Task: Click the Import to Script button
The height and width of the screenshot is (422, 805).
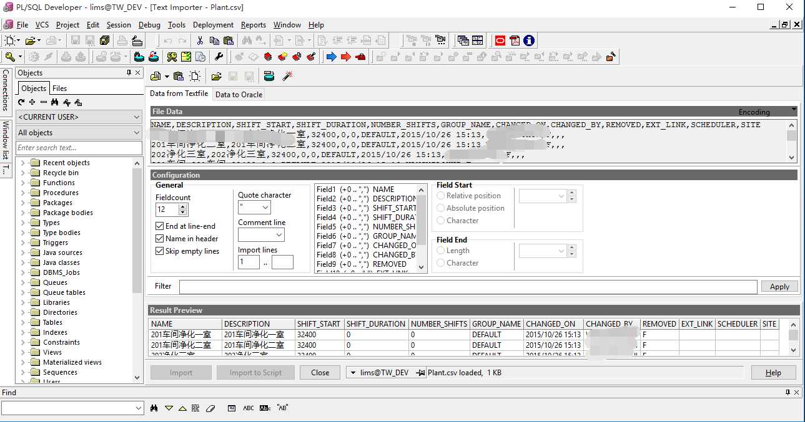Action: click(x=255, y=373)
